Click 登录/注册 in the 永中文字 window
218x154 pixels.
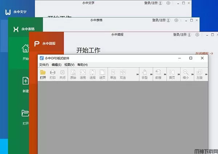click(x=151, y=3)
